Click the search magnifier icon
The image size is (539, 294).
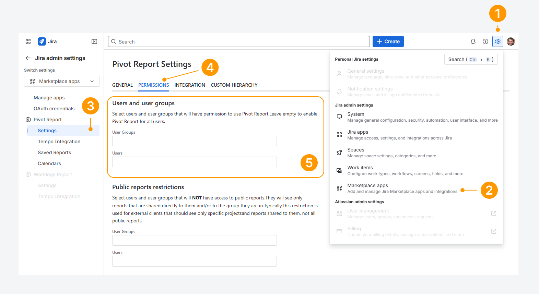(x=114, y=41)
